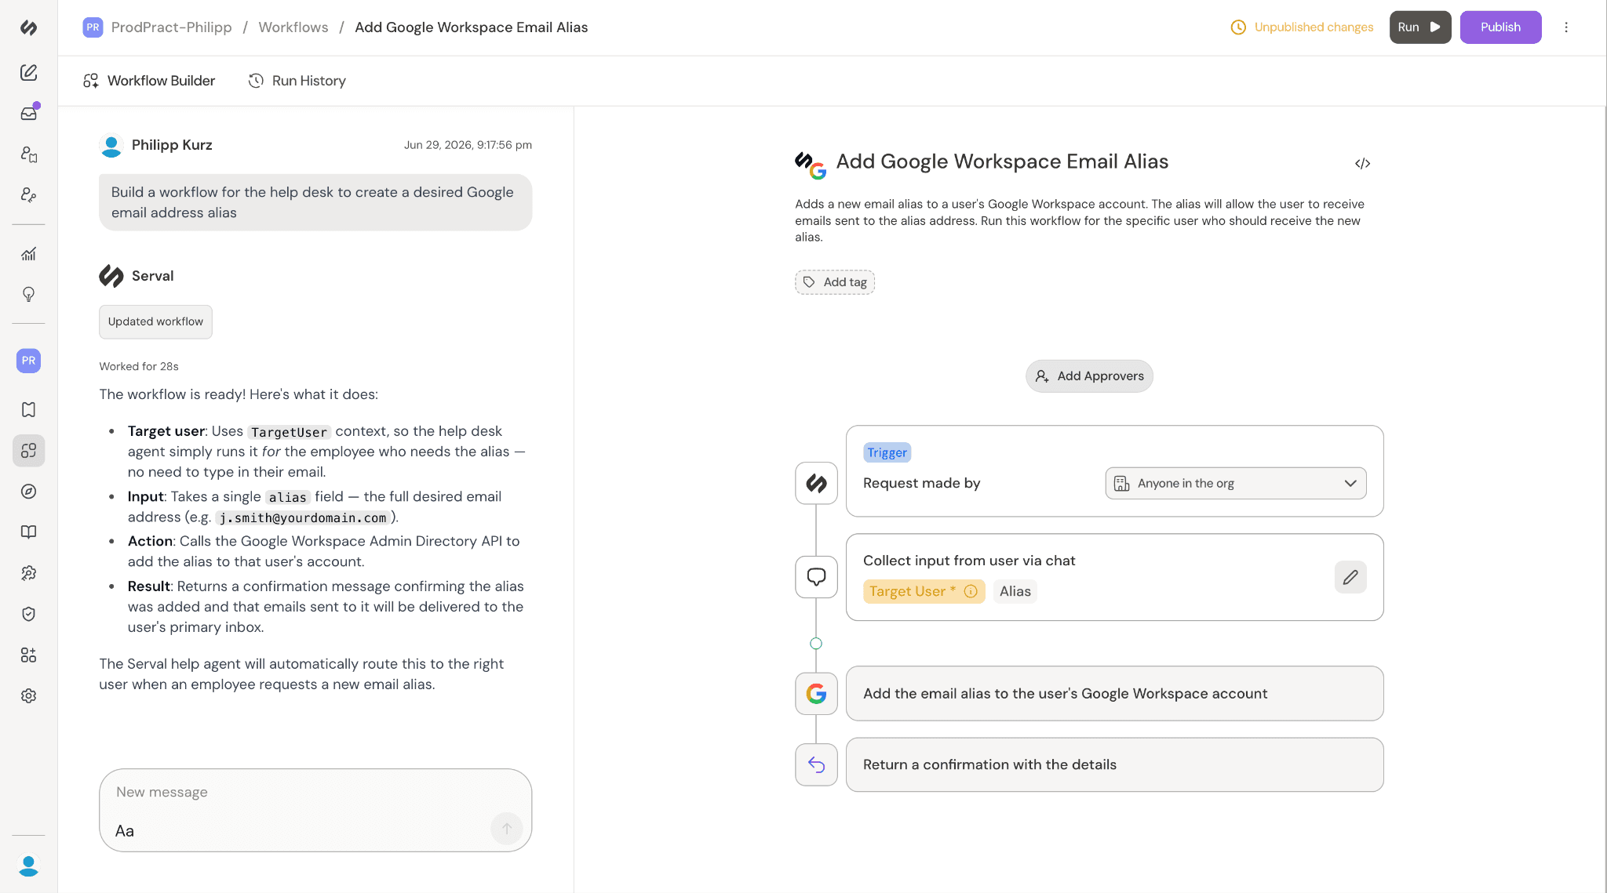Screen dimensions: 1607x893
Task: Click the Serval logo in the sidebar
Action: 28,27
